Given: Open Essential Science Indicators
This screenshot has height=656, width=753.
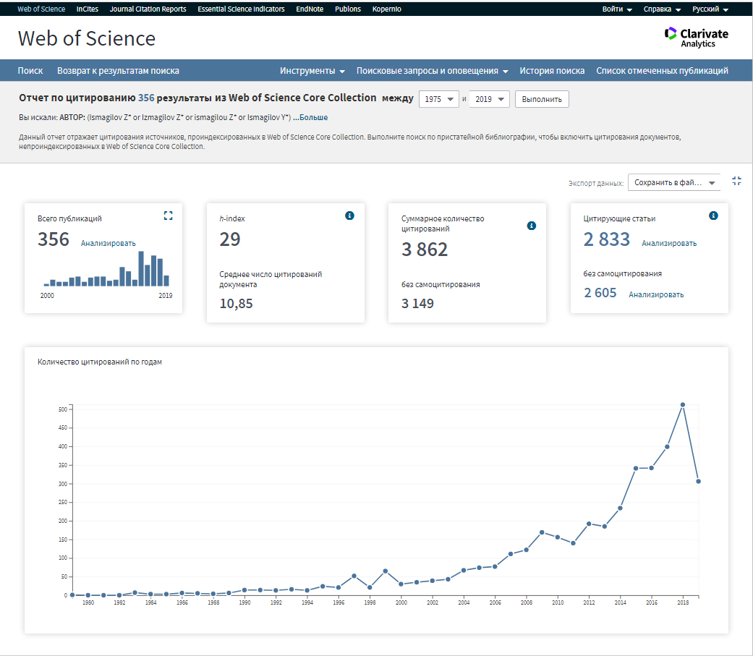Looking at the screenshot, I should [241, 9].
